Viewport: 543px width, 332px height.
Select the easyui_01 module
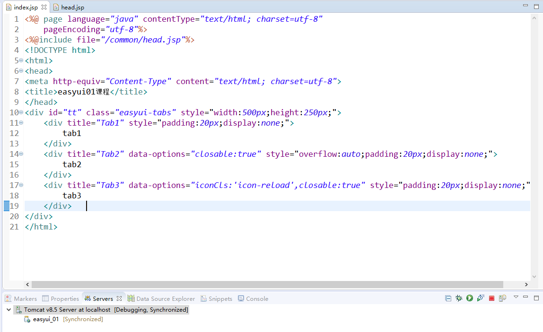coord(46,319)
